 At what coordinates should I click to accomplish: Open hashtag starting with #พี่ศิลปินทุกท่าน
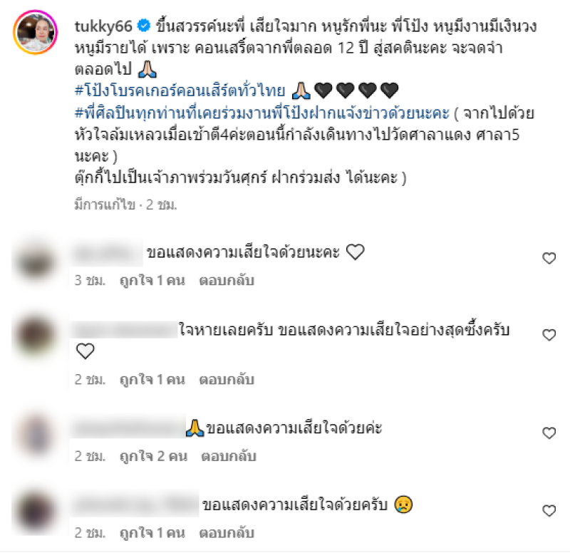(262, 113)
